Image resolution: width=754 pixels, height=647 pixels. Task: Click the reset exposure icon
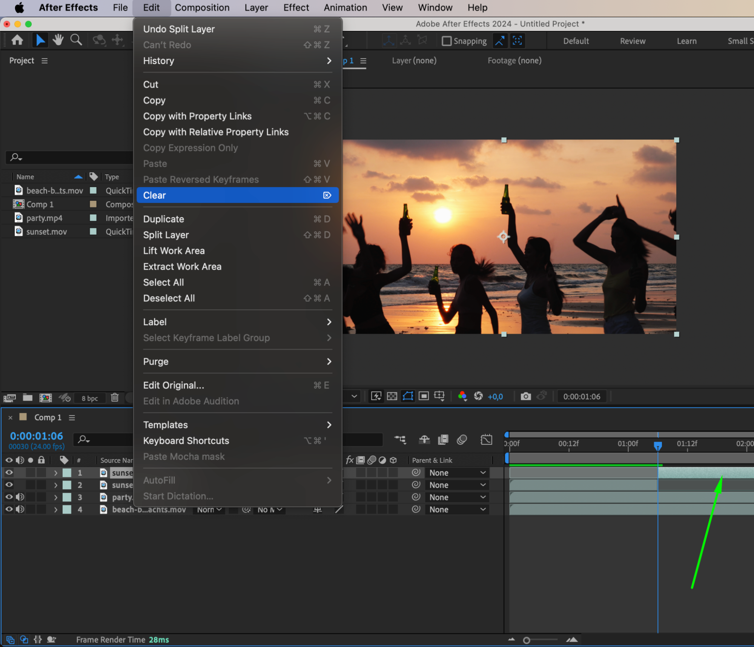[x=478, y=396]
